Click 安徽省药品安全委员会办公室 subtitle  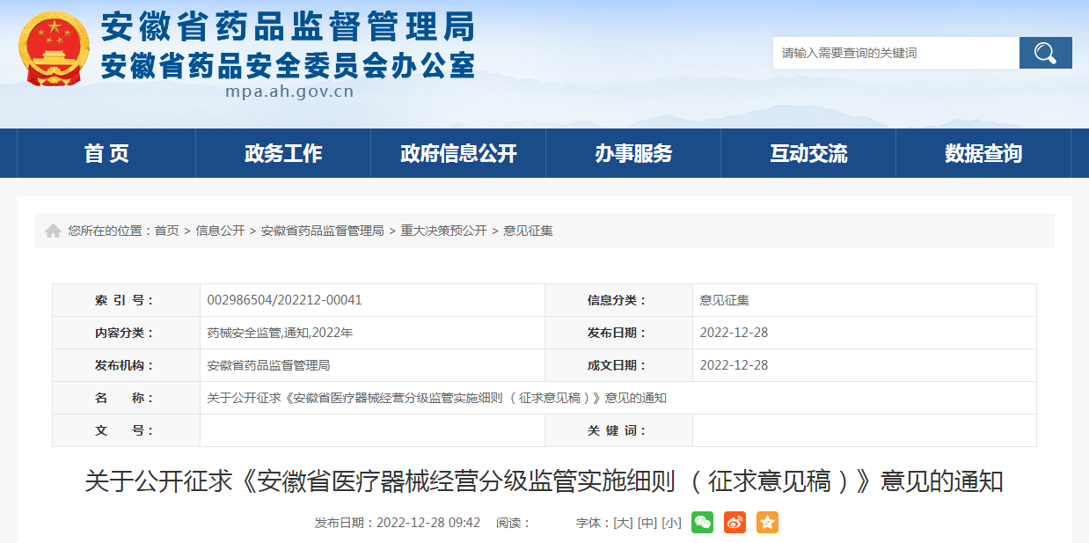[x=288, y=65]
